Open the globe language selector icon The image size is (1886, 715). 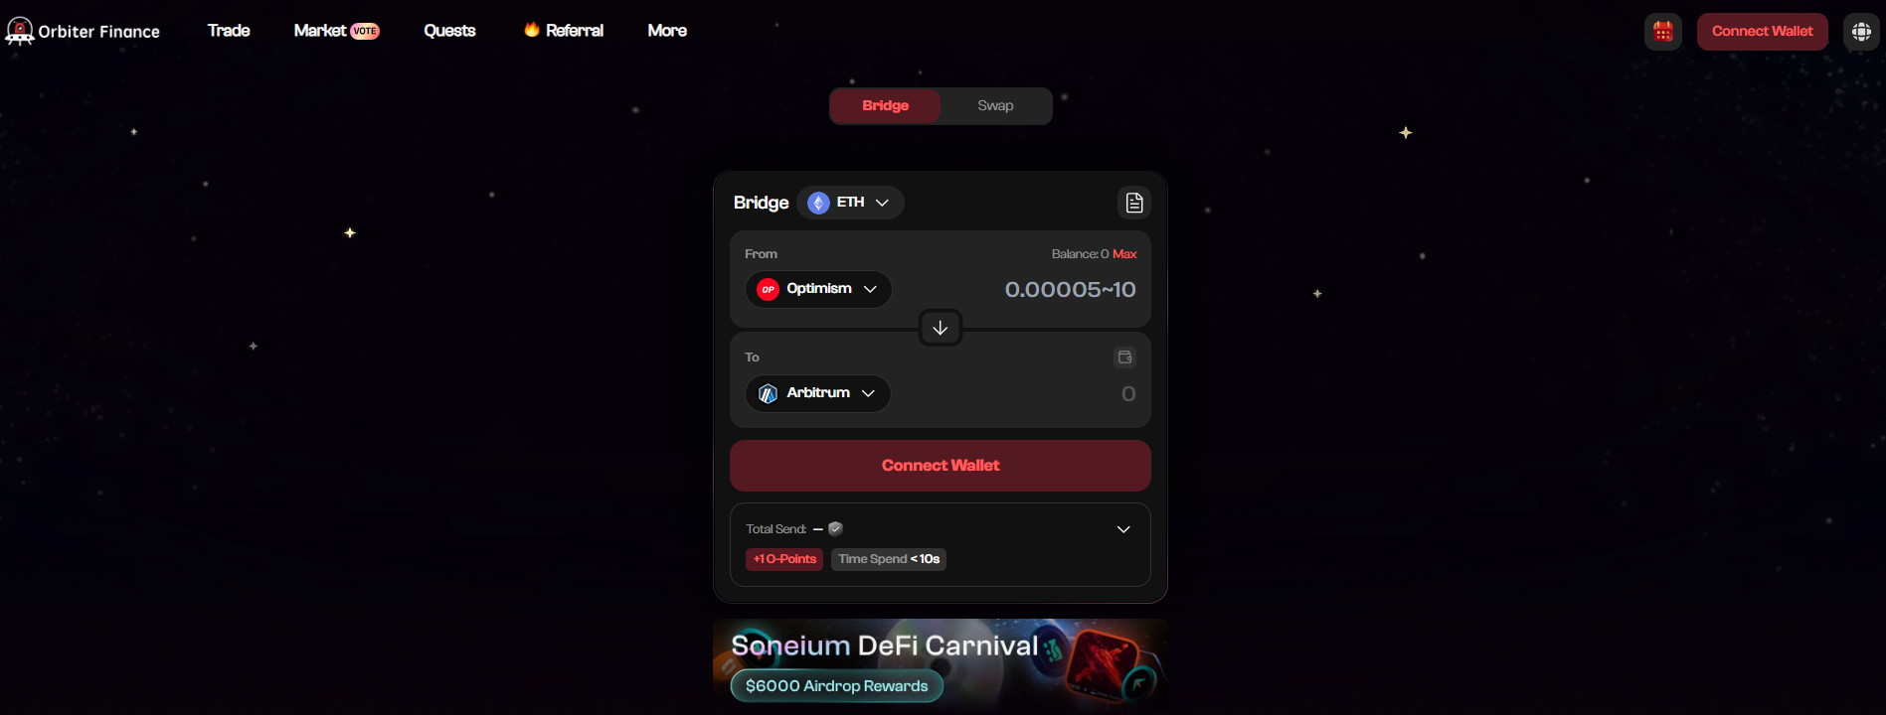click(x=1861, y=32)
